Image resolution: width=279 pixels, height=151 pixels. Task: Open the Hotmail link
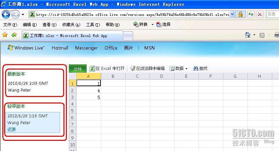[x=60, y=48]
